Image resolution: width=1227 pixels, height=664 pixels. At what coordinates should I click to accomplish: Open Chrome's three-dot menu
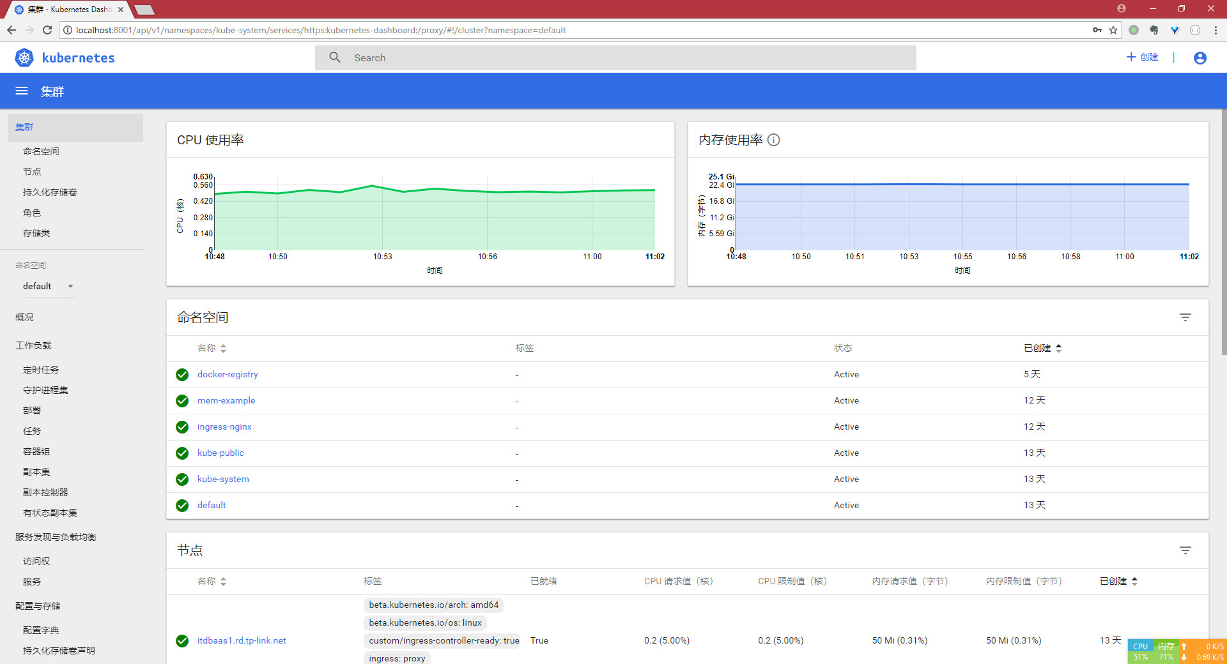pyautogui.click(x=1215, y=30)
